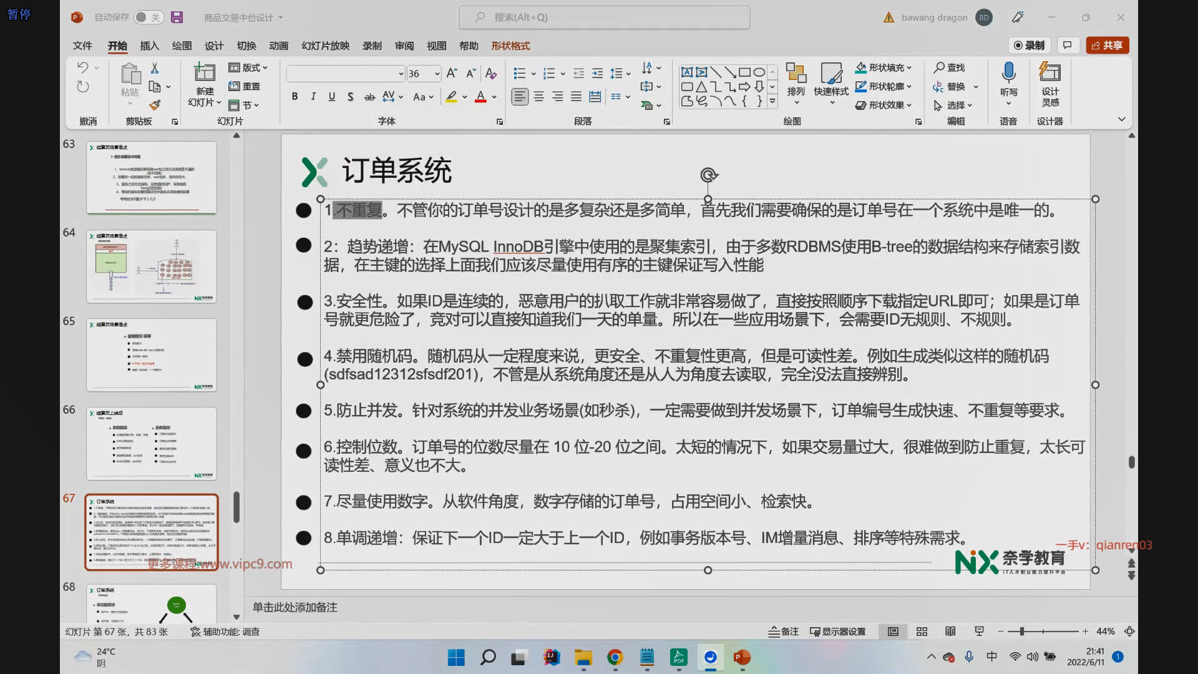Open the font size dropdown
Image resolution: width=1198 pixels, height=674 pixels.
[437, 74]
